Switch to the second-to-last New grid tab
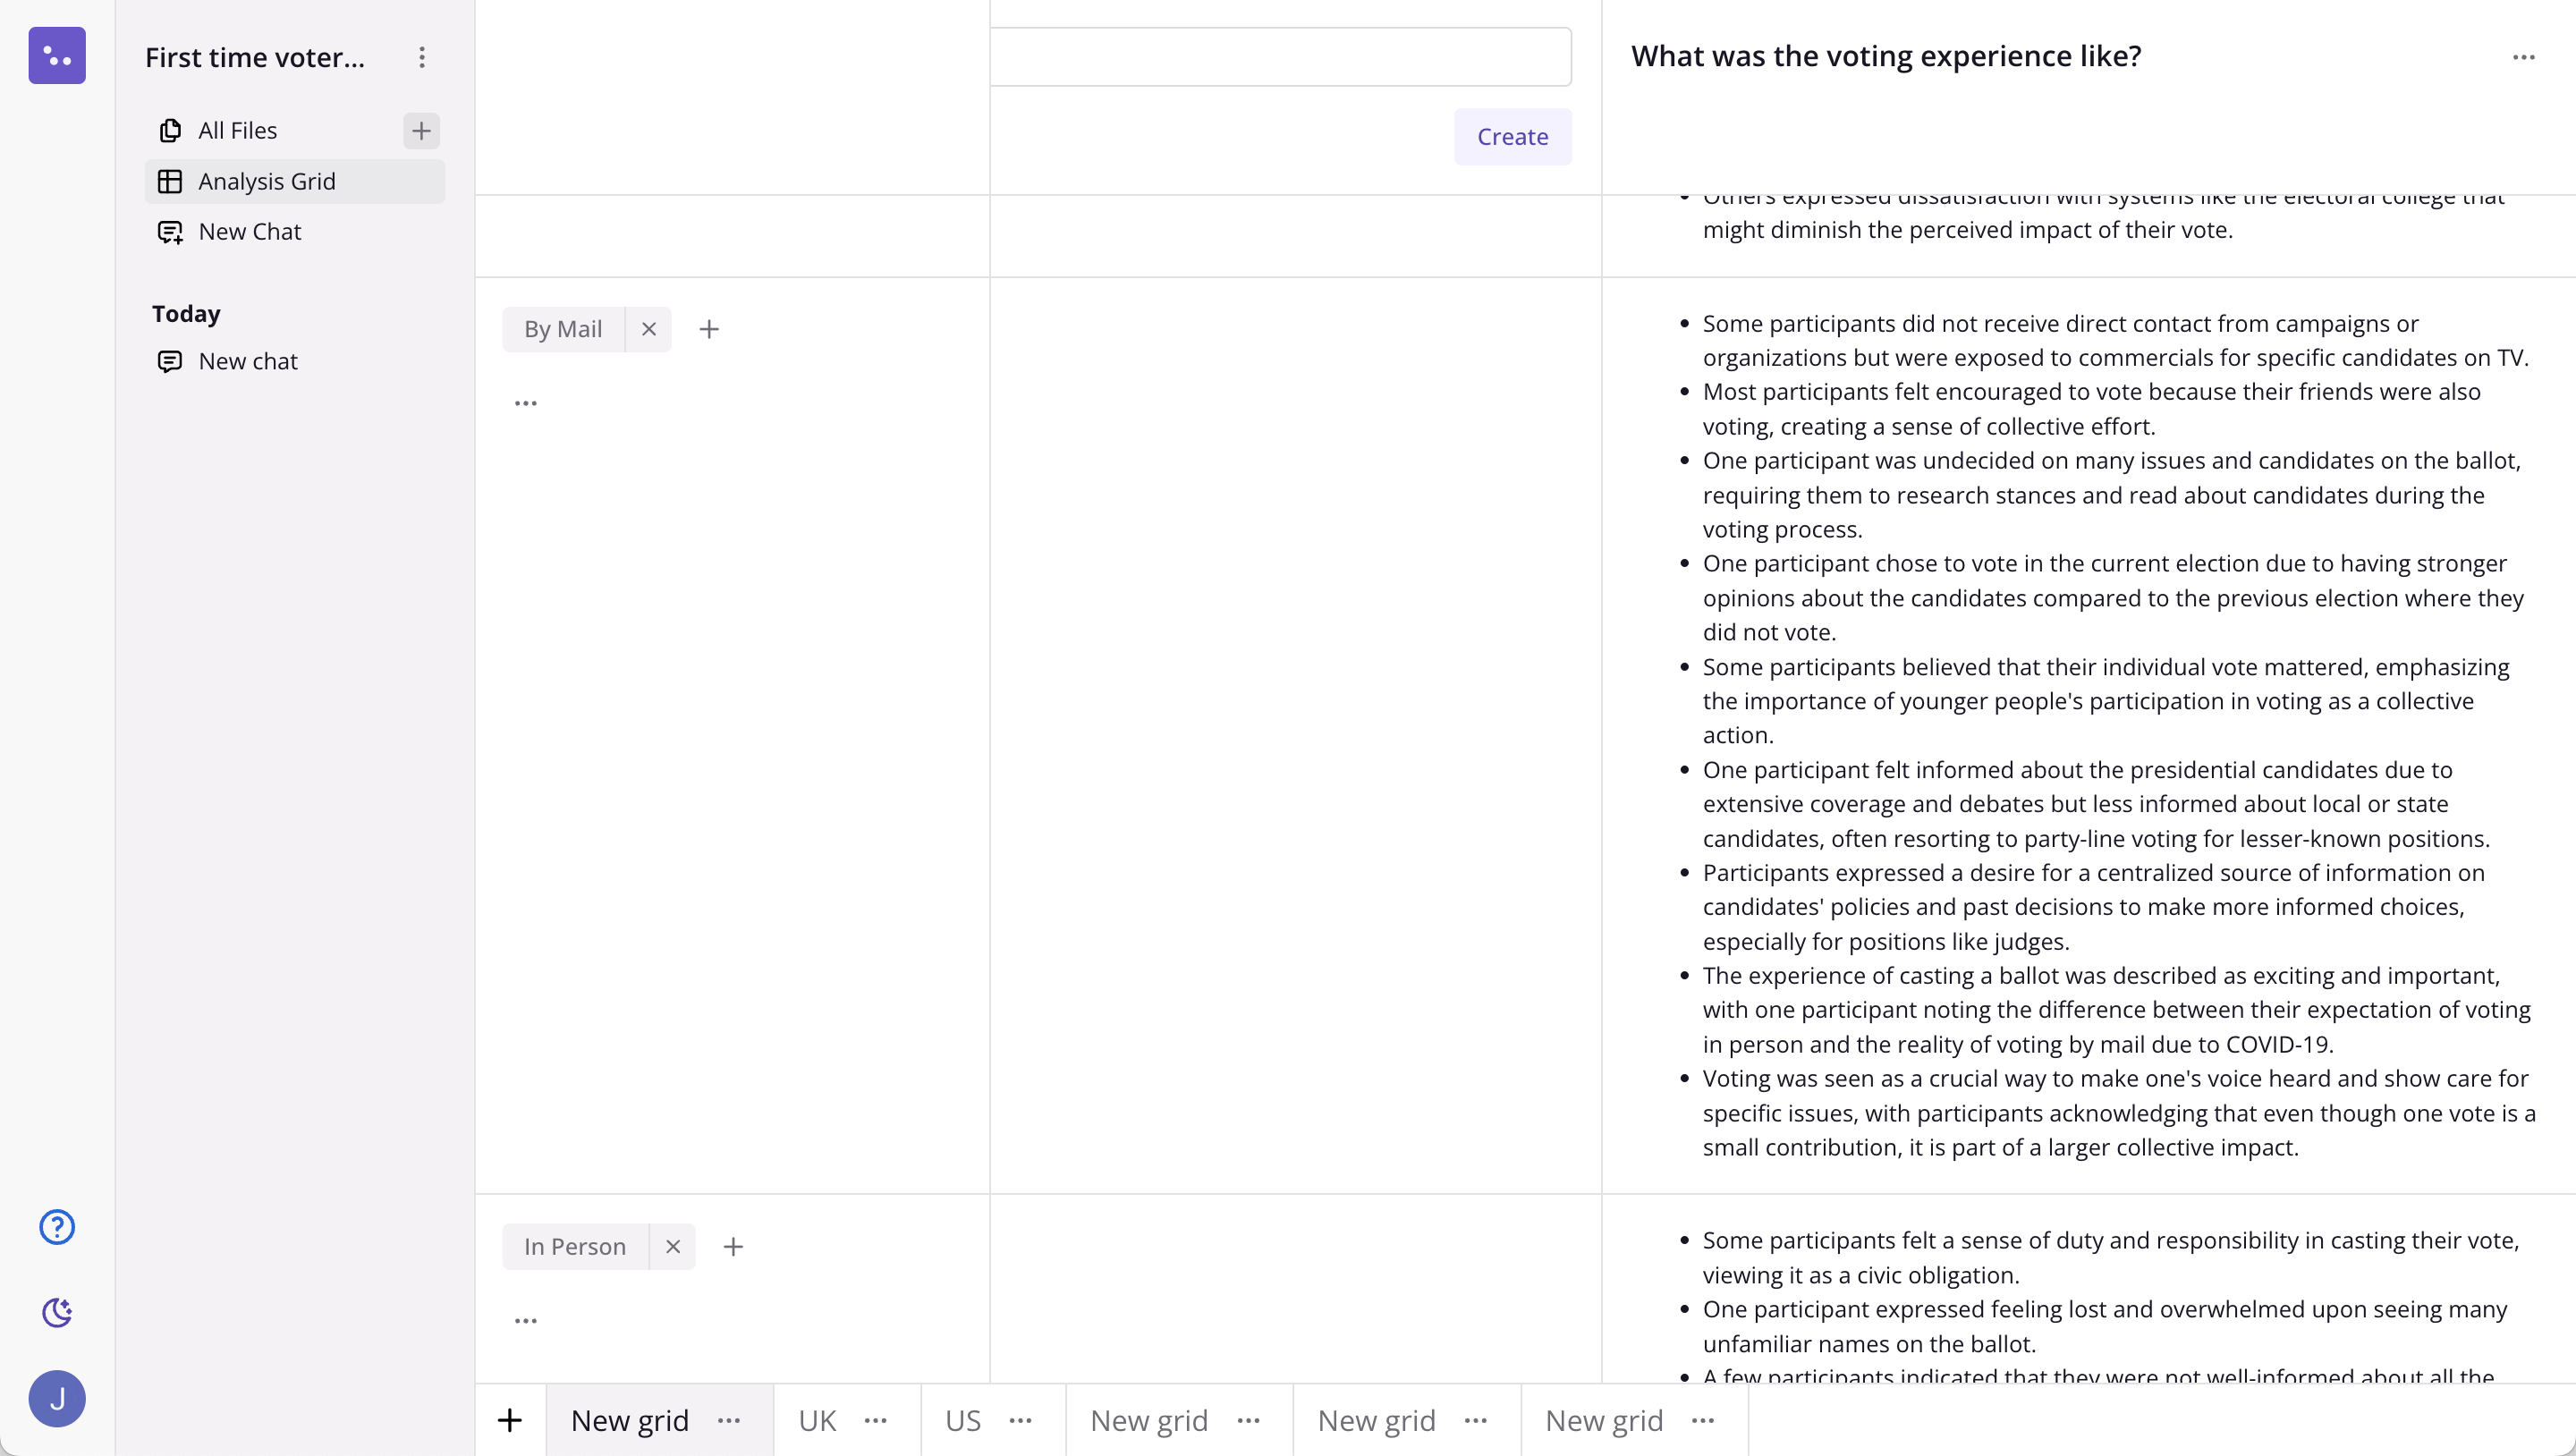This screenshot has height=1456, width=2576. tap(1376, 1421)
